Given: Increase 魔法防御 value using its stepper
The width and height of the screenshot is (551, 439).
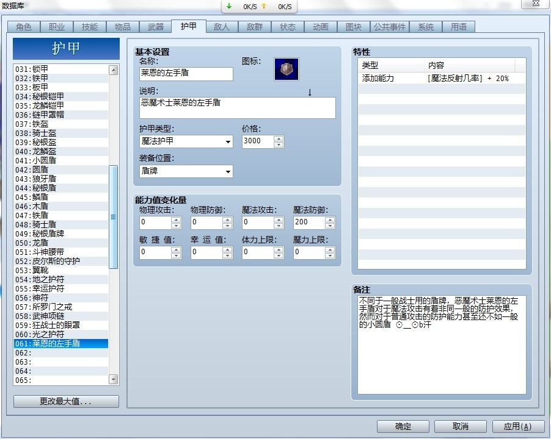Looking at the screenshot, I should click(329, 219).
